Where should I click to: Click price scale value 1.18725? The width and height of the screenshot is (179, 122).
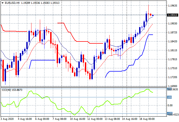[172, 33]
